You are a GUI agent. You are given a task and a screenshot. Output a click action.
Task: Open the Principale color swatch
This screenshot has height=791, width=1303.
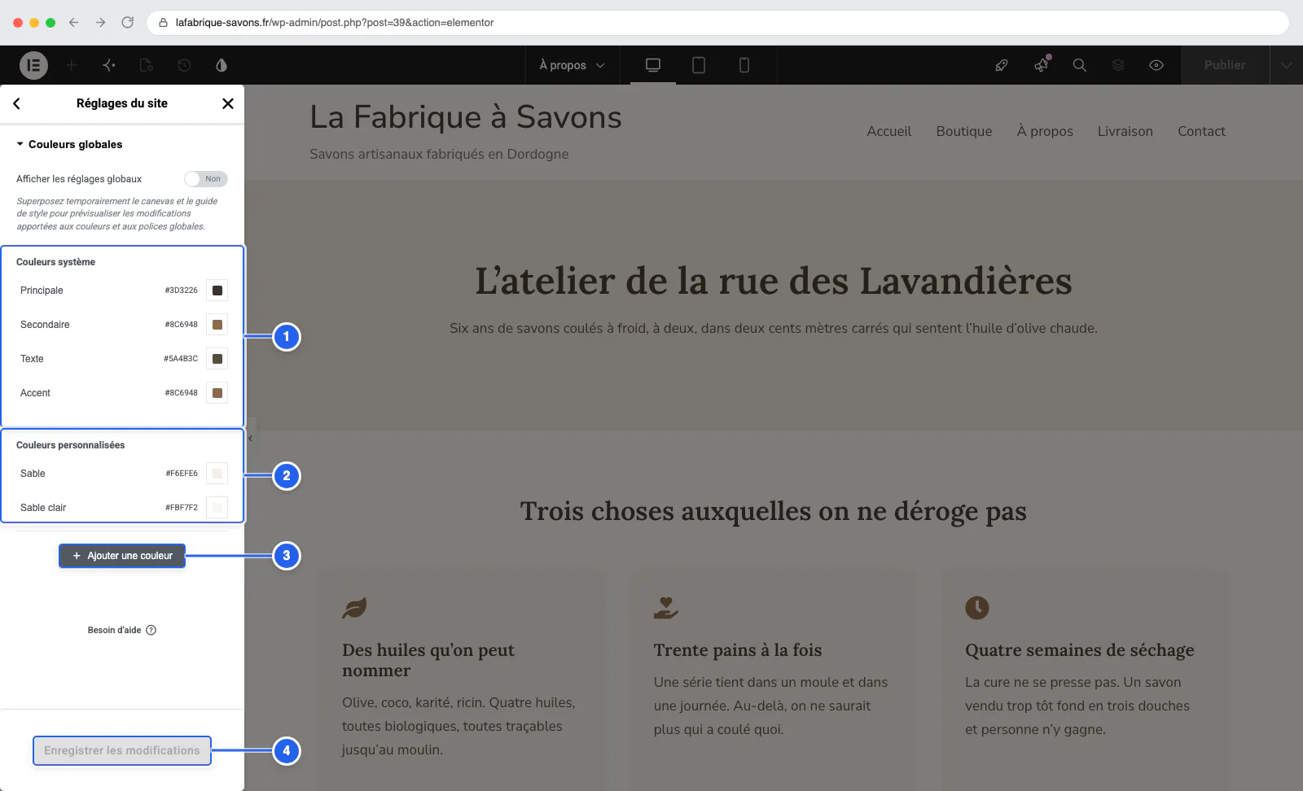(217, 291)
